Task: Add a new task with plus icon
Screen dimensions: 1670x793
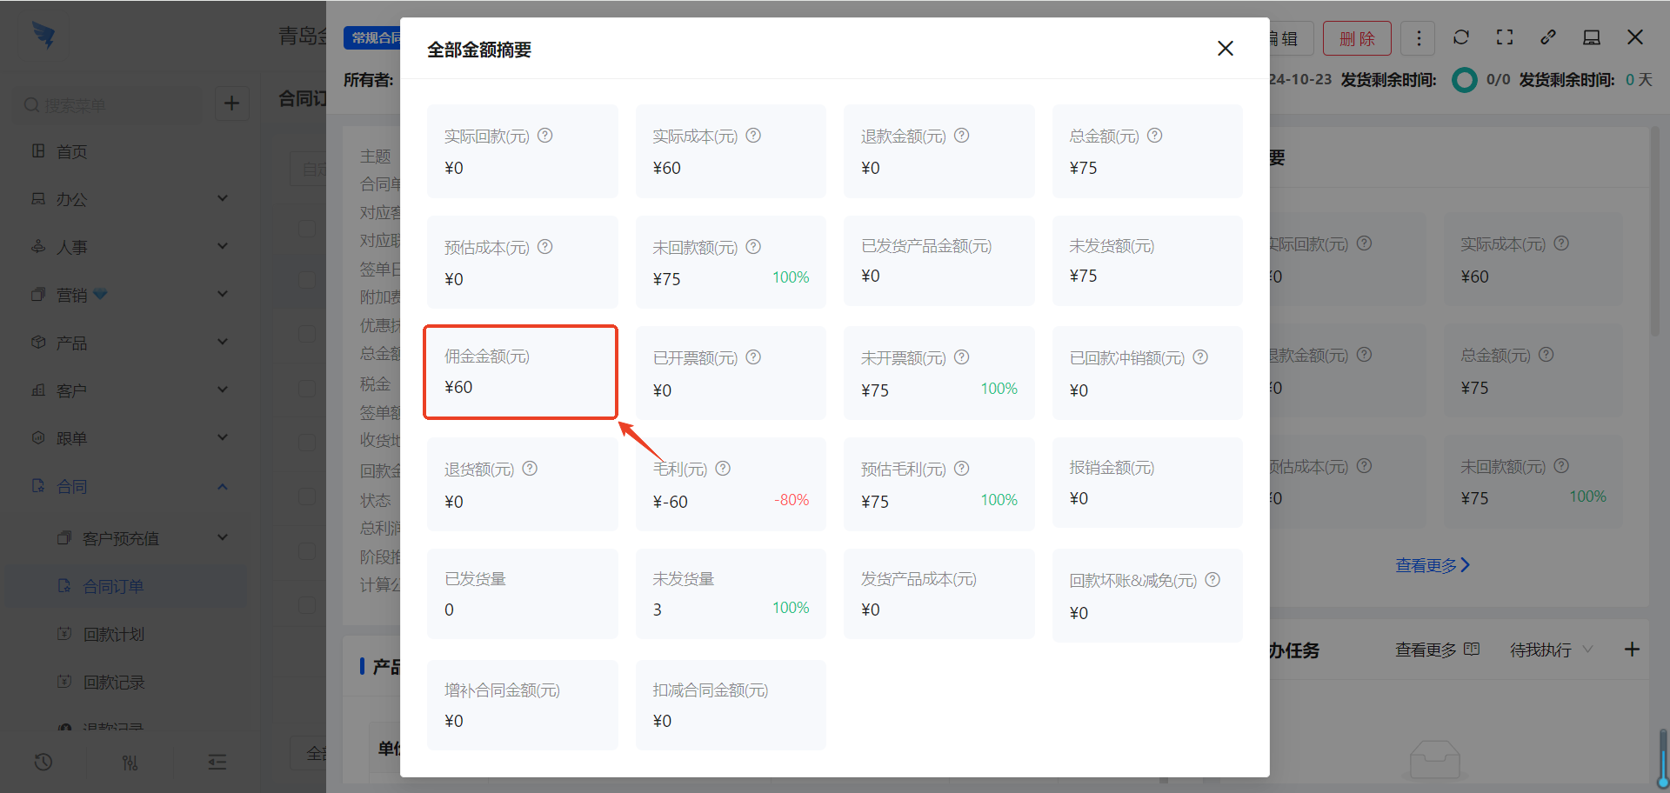Action: 1632,650
